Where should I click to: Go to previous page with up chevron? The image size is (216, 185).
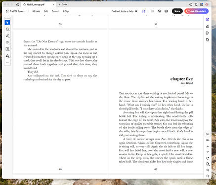pos(208,146)
